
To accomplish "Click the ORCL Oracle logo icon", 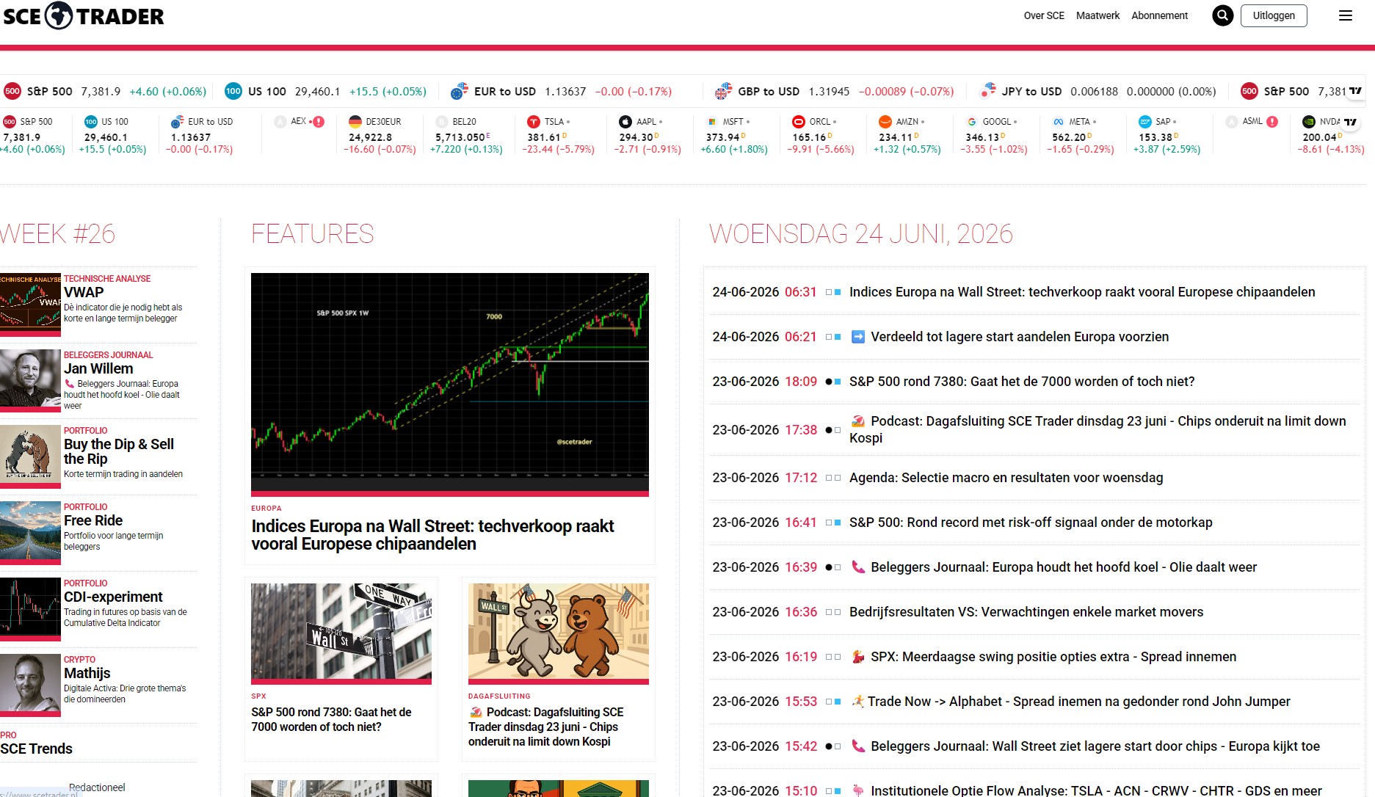I will point(799,122).
